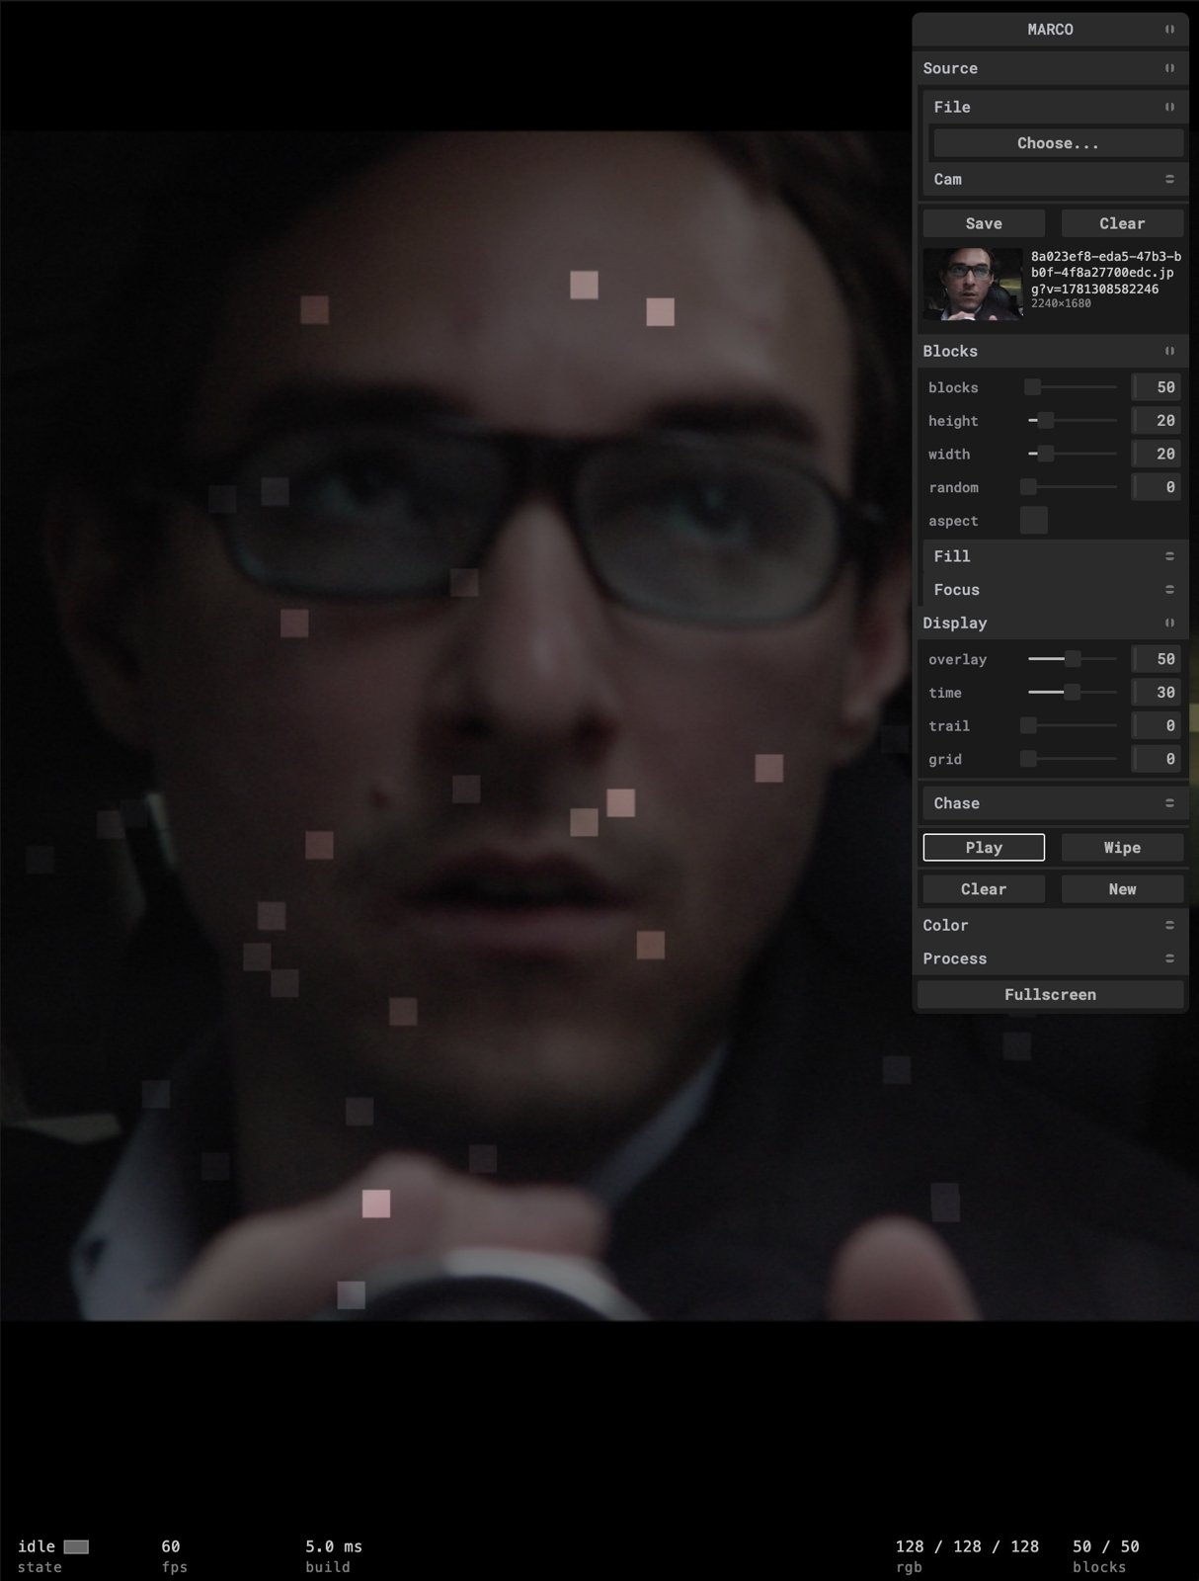Edit the trail value field
1199x1581 pixels.
[x=1157, y=725]
